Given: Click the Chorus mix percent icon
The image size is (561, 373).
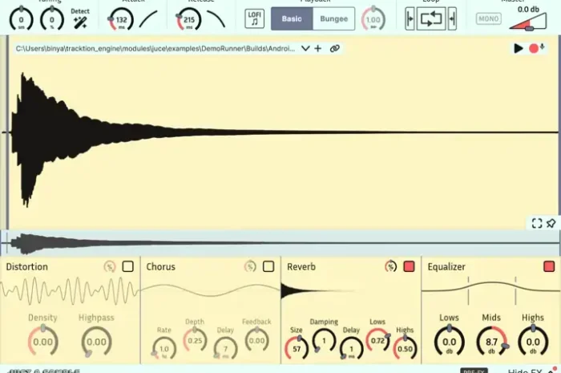Looking at the screenshot, I should pos(250,266).
